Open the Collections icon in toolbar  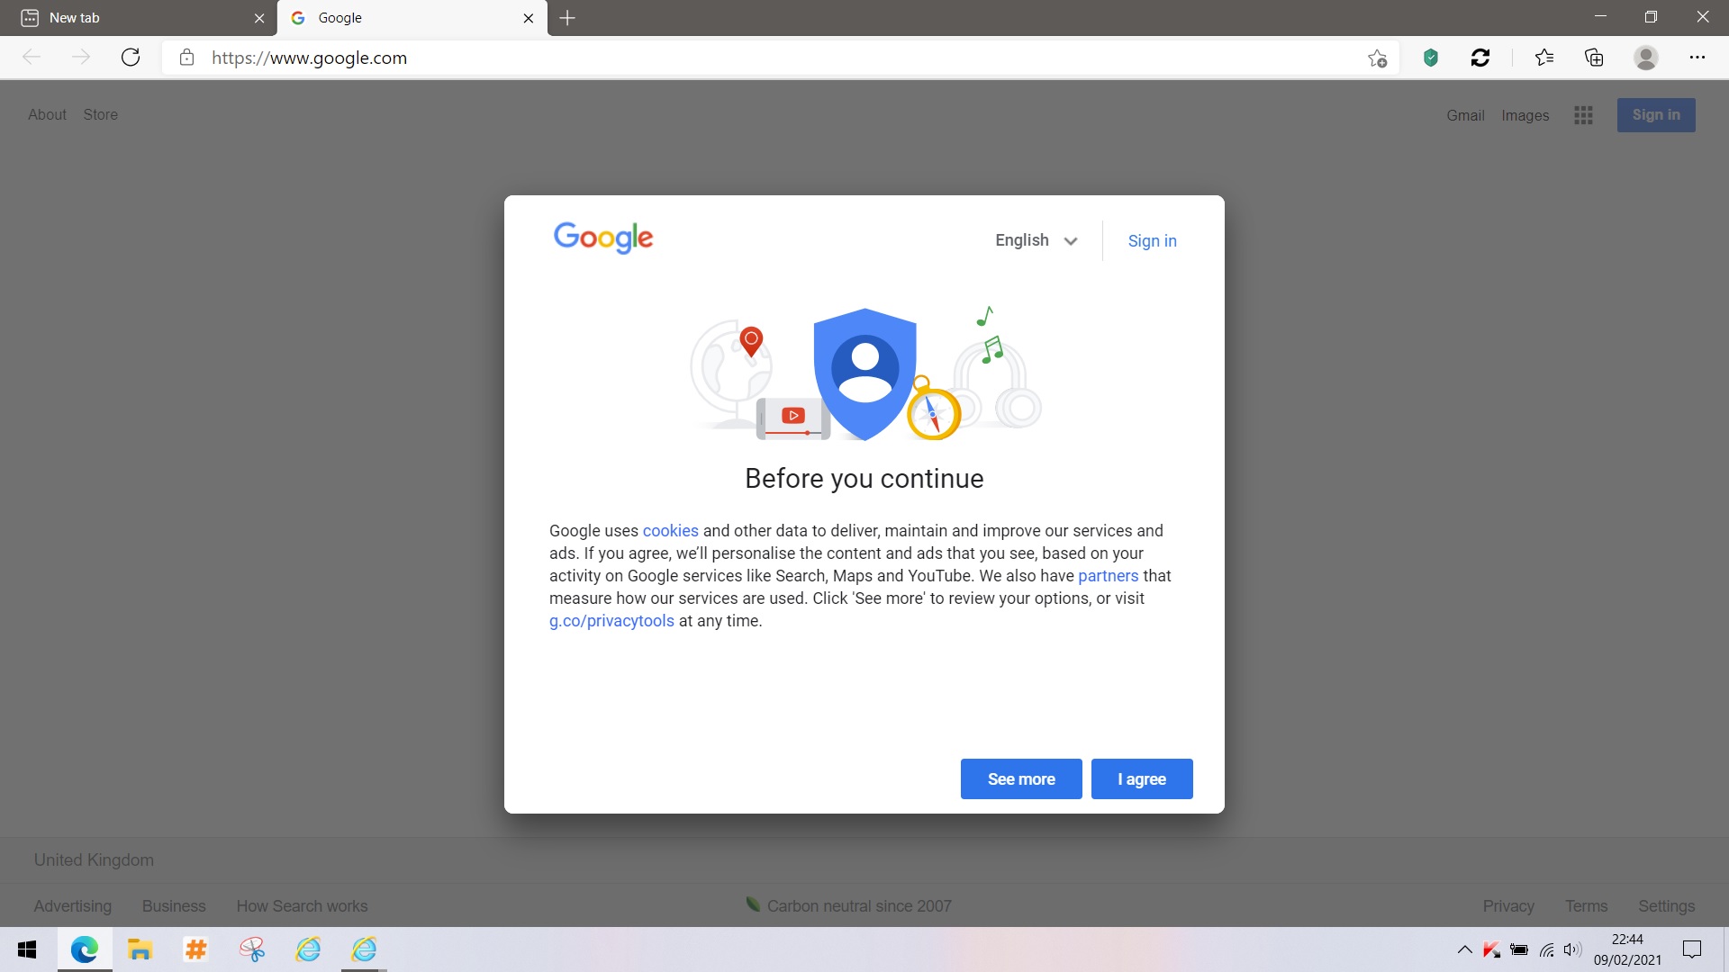[1594, 58]
